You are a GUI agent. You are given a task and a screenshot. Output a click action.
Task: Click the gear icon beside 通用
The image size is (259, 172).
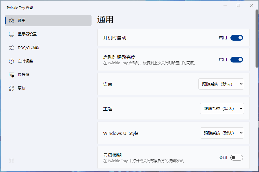[12, 21]
